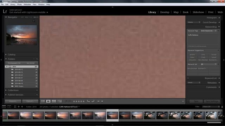Screen dimensions: 225x126
Task: Open the Library menu
Action: [13, 5]
